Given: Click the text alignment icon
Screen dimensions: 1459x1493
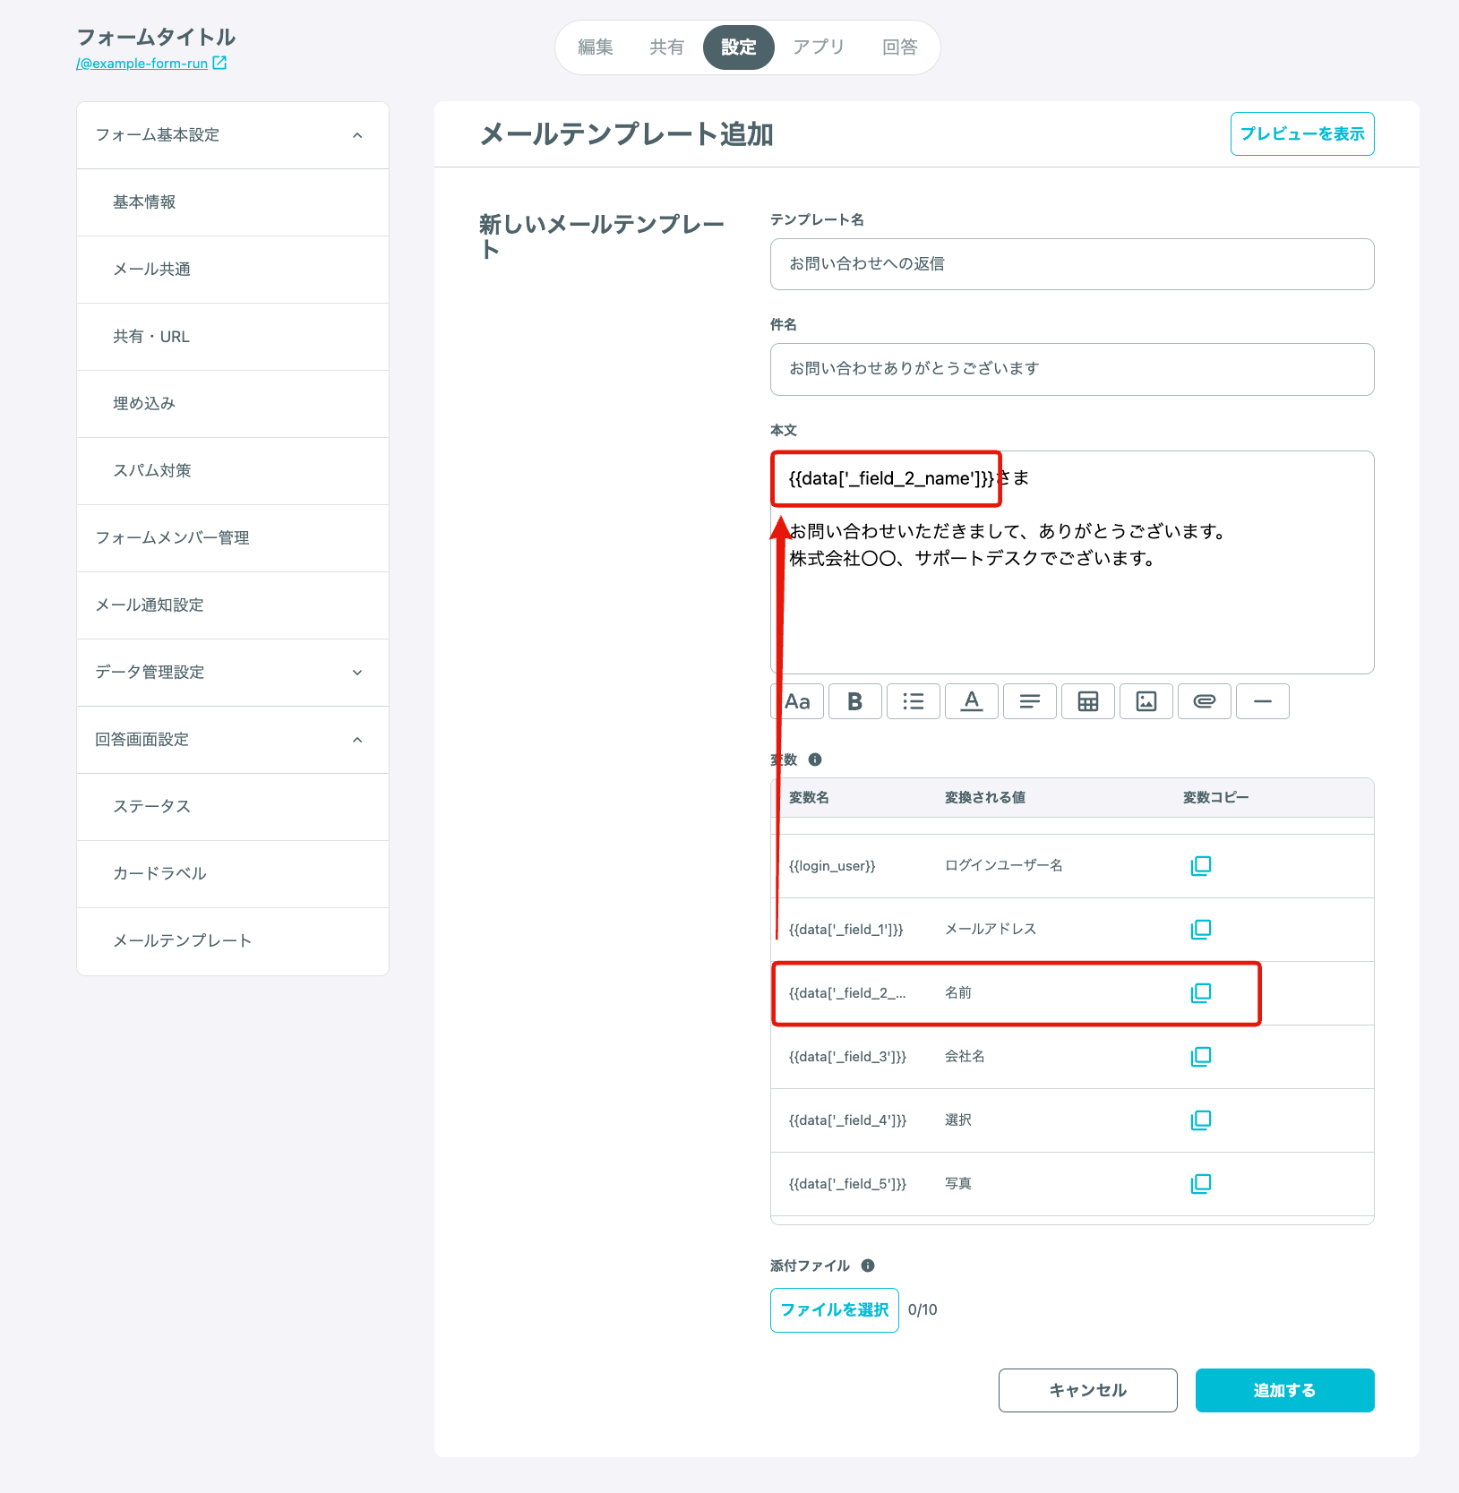Looking at the screenshot, I should coord(1030,701).
